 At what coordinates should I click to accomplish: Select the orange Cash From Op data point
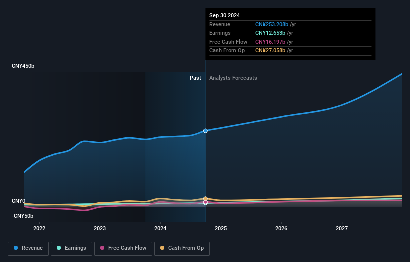click(206, 199)
